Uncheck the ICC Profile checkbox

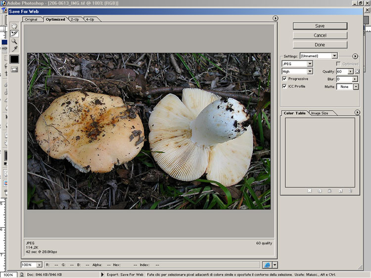pyautogui.click(x=284, y=86)
